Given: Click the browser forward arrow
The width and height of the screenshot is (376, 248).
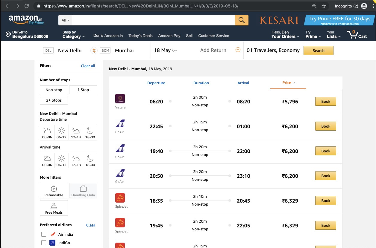Looking at the screenshot, I should [17, 6].
